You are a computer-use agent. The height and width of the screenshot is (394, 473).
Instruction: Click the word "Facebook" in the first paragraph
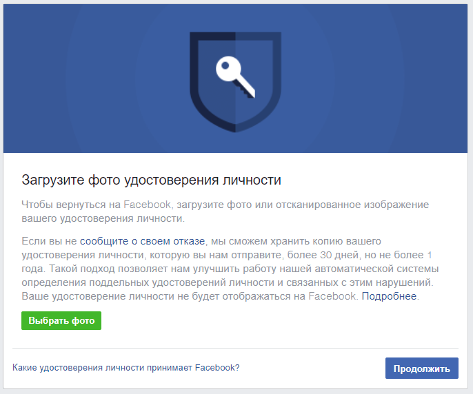click(145, 205)
